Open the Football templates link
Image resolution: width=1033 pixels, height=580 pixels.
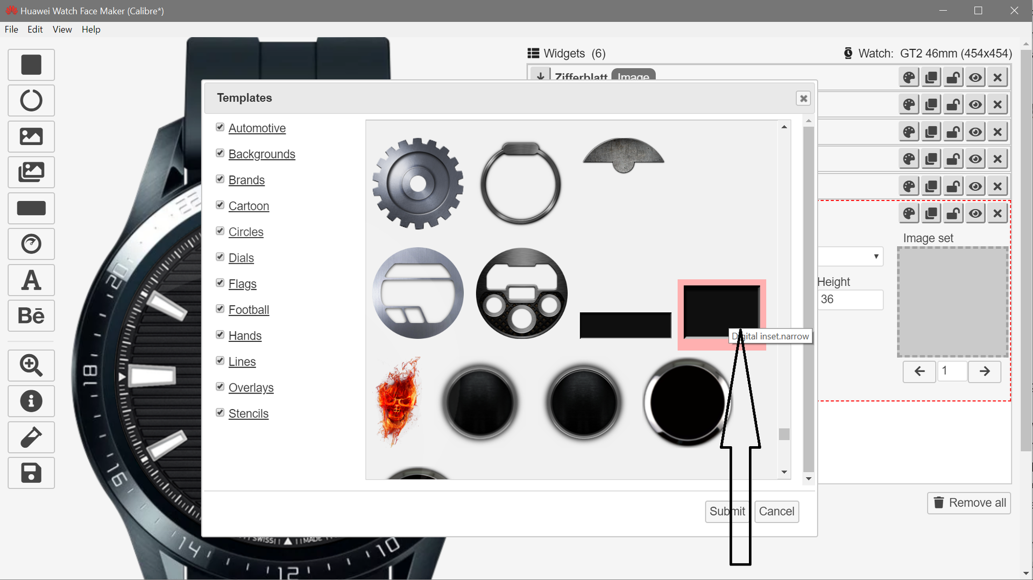coord(249,310)
